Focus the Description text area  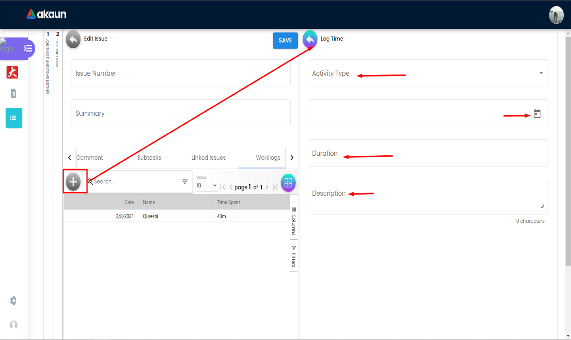point(428,197)
